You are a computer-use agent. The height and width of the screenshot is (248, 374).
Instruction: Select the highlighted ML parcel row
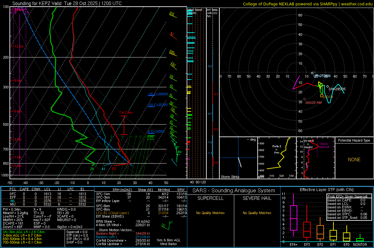point(48,201)
